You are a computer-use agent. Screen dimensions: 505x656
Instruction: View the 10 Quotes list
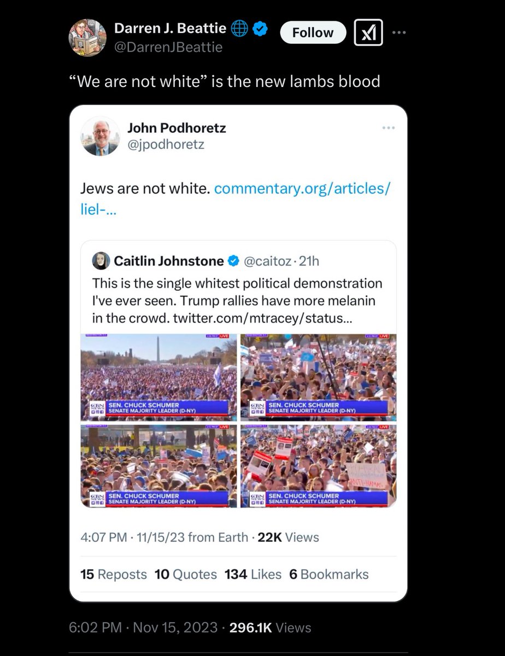(x=186, y=575)
